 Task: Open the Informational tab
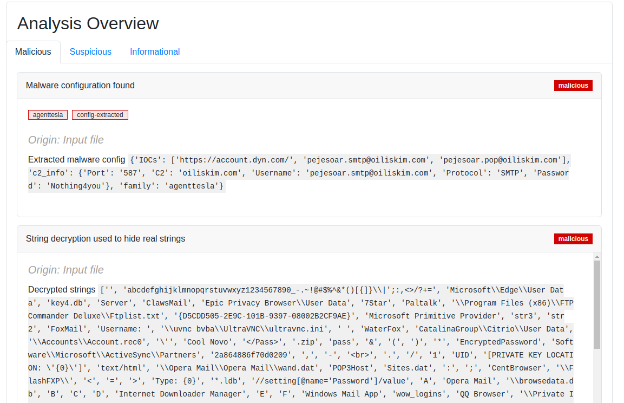(x=155, y=52)
